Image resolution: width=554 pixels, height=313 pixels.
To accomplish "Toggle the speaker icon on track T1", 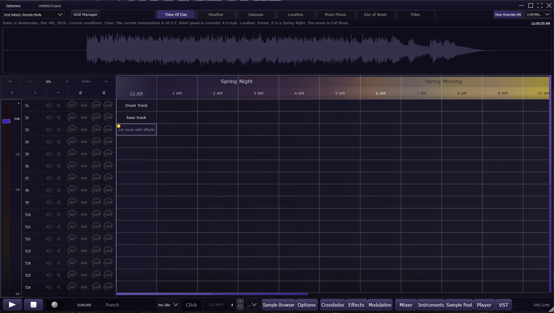I will 49,106.
